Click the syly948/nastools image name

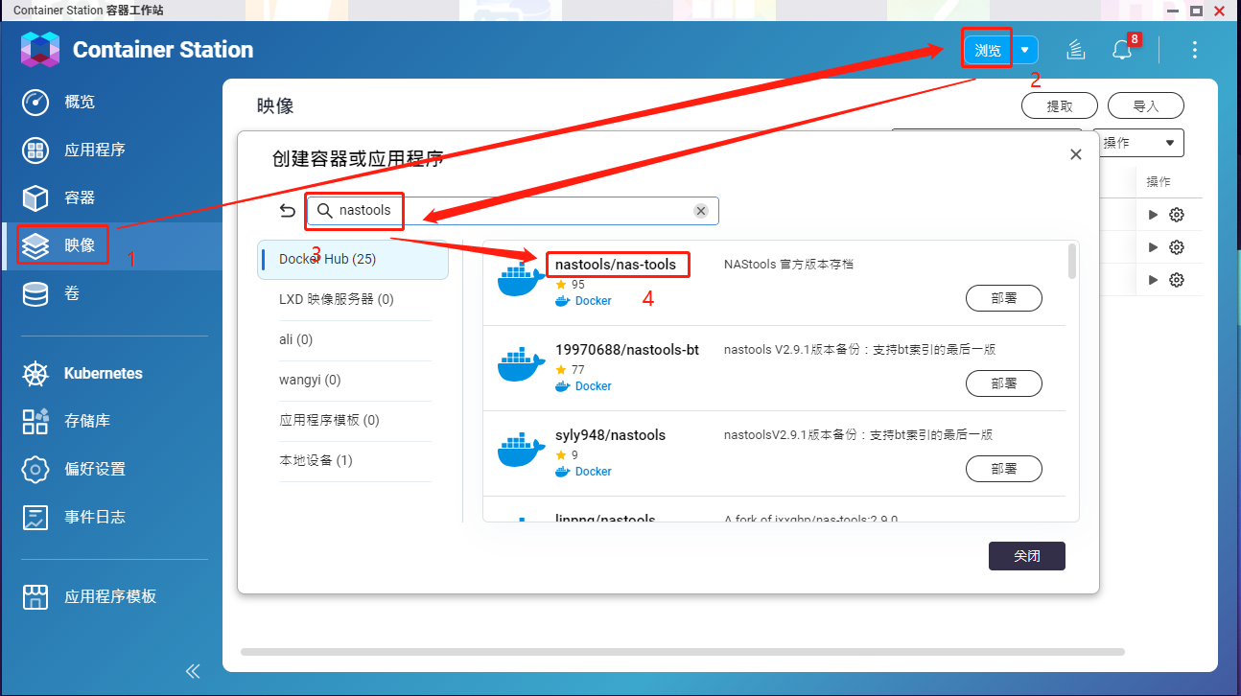(x=610, y=435)
